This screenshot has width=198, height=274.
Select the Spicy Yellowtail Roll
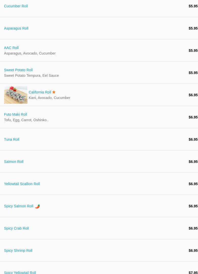20,272
